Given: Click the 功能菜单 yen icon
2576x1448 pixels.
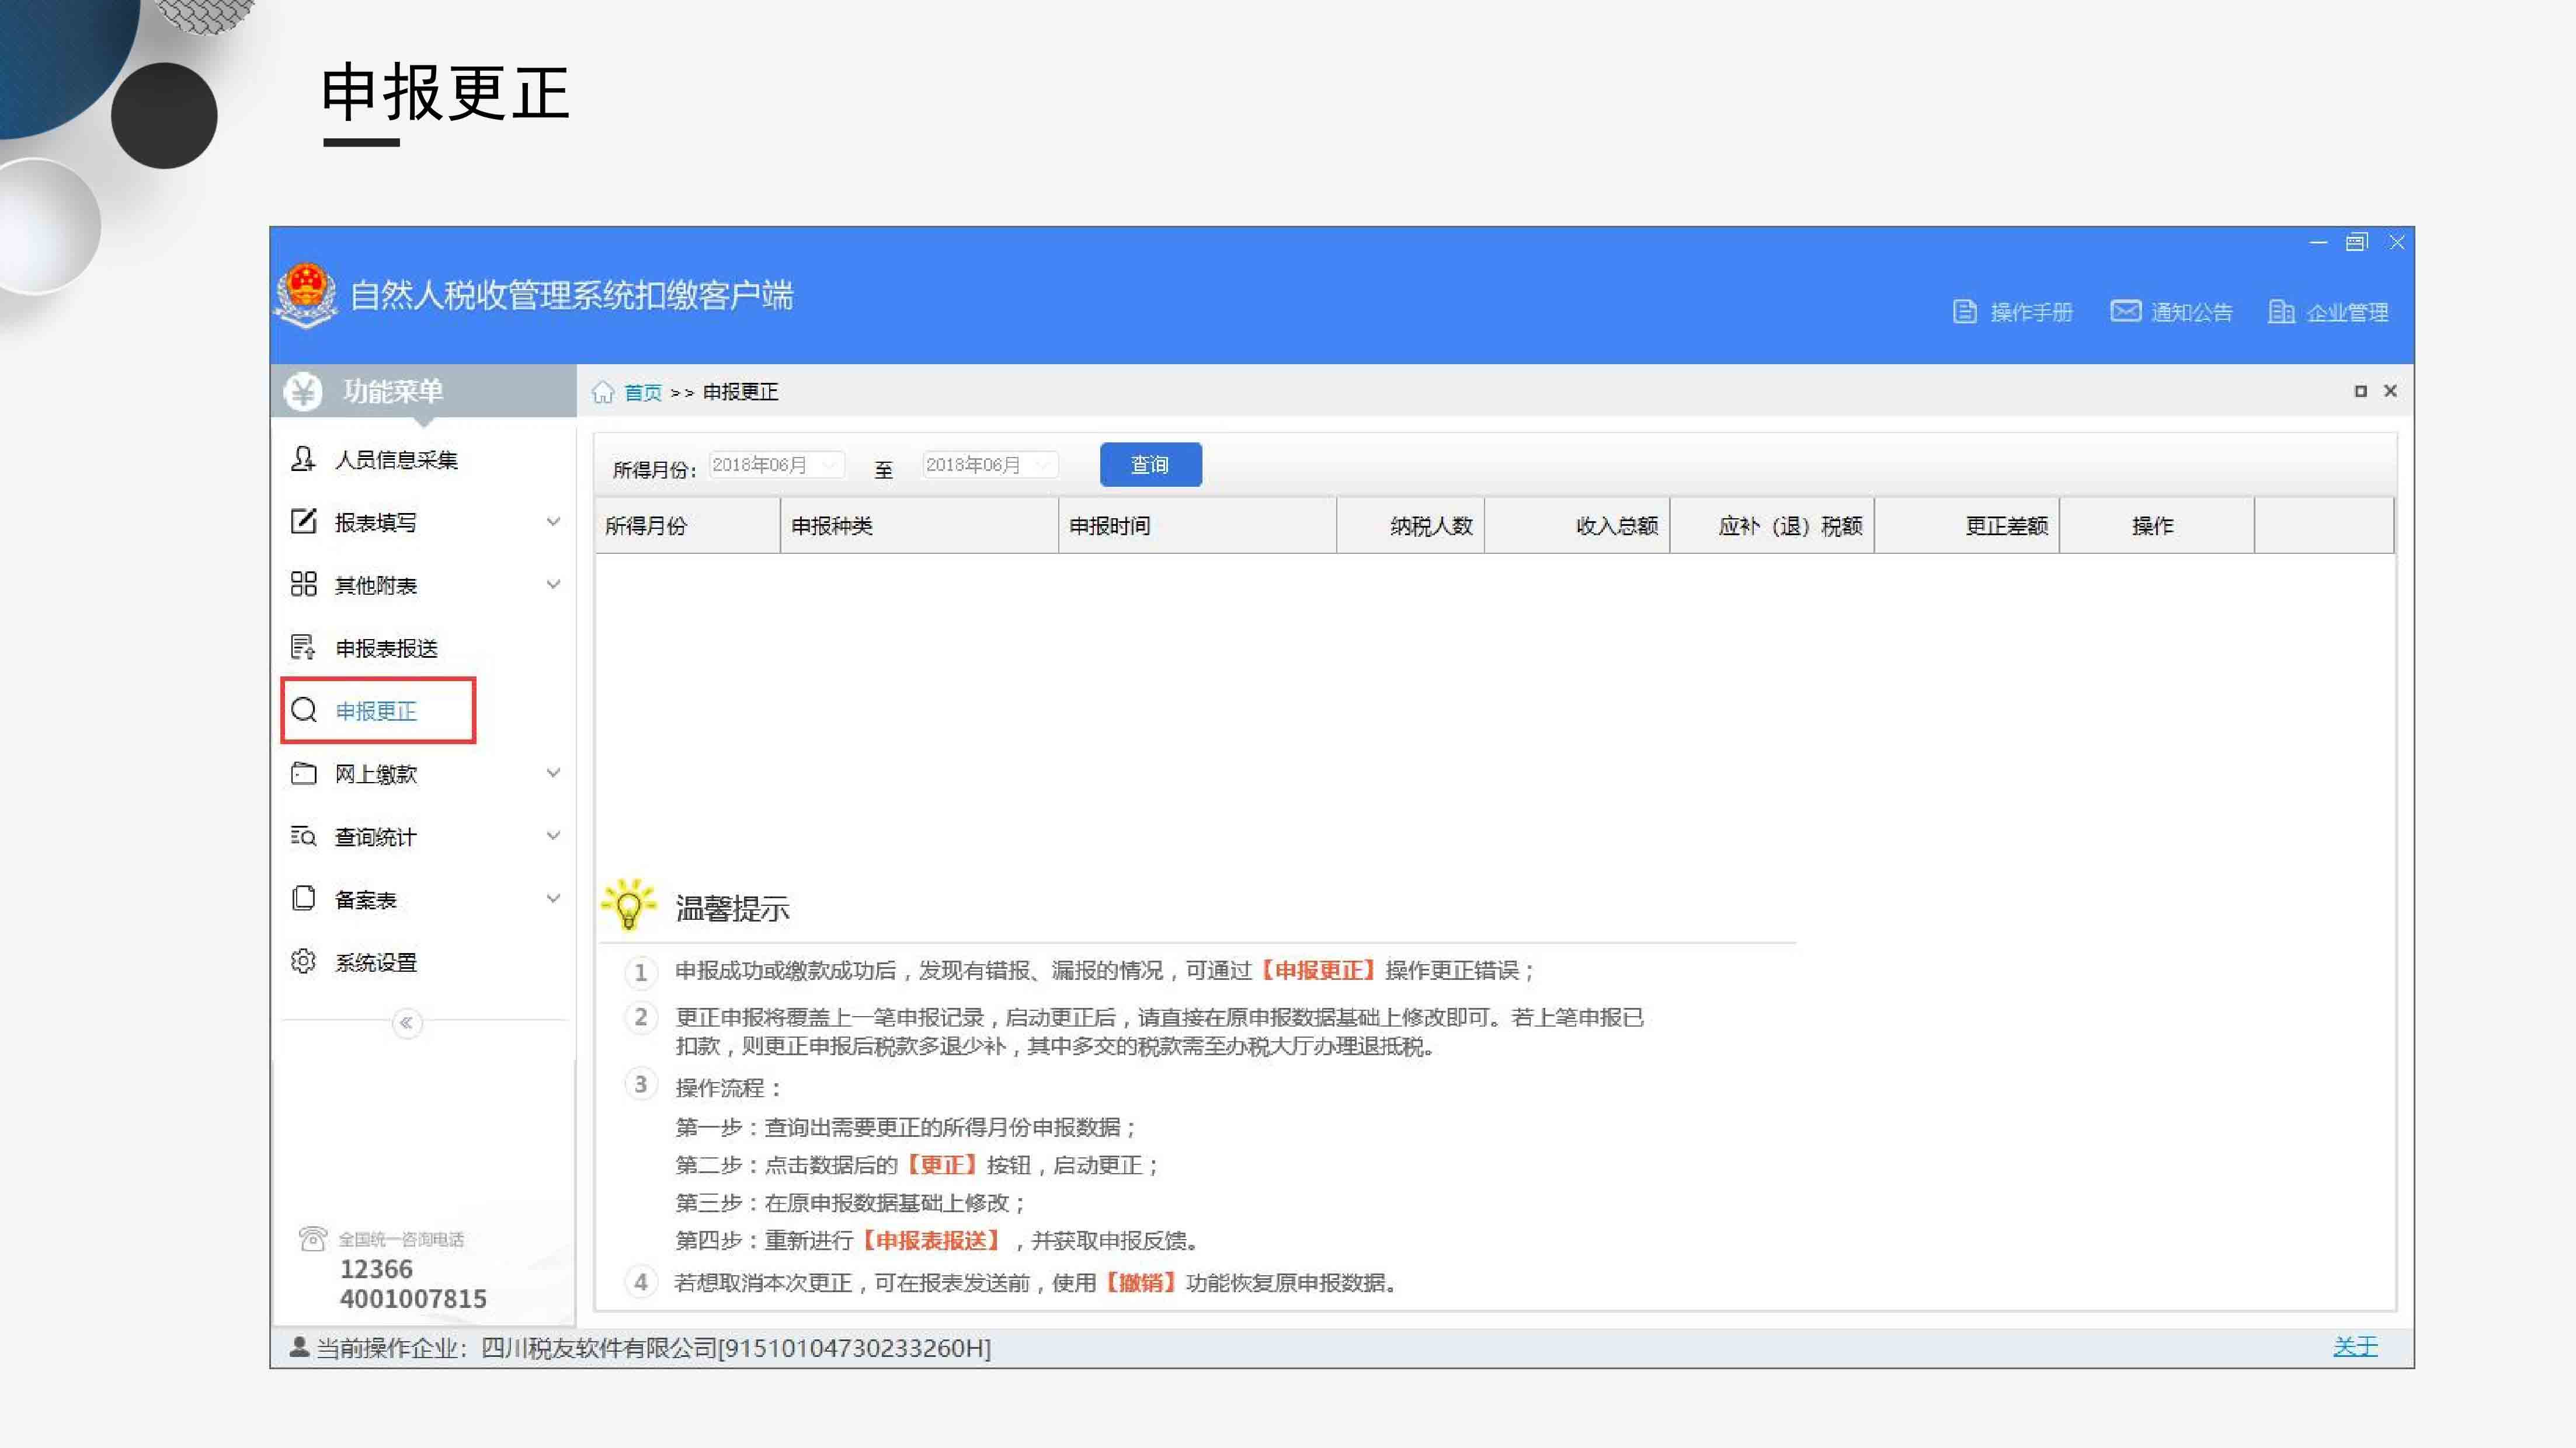Looking at the screenshot, I should pyautogui.click(x=303, y=390).
